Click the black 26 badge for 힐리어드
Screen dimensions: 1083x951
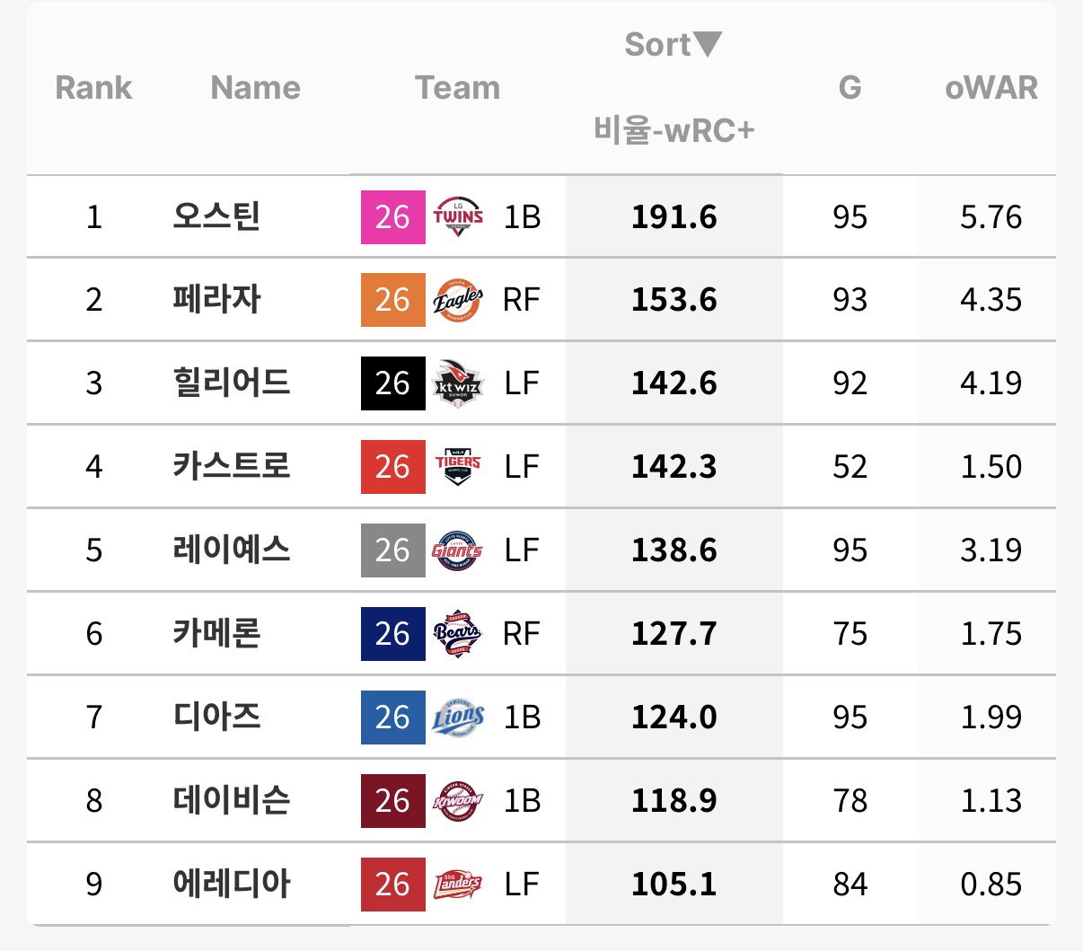click(x=393, y=383)
